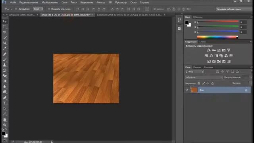
Task: Select the Crop tool
Action: point(4,43)
